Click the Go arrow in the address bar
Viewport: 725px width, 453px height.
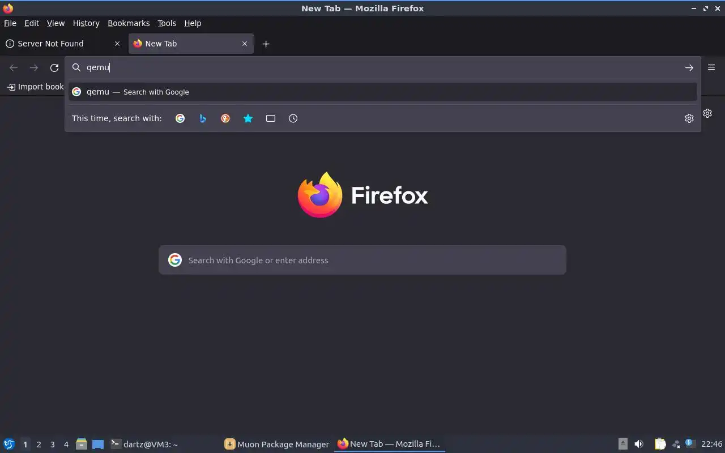point(689,68)
